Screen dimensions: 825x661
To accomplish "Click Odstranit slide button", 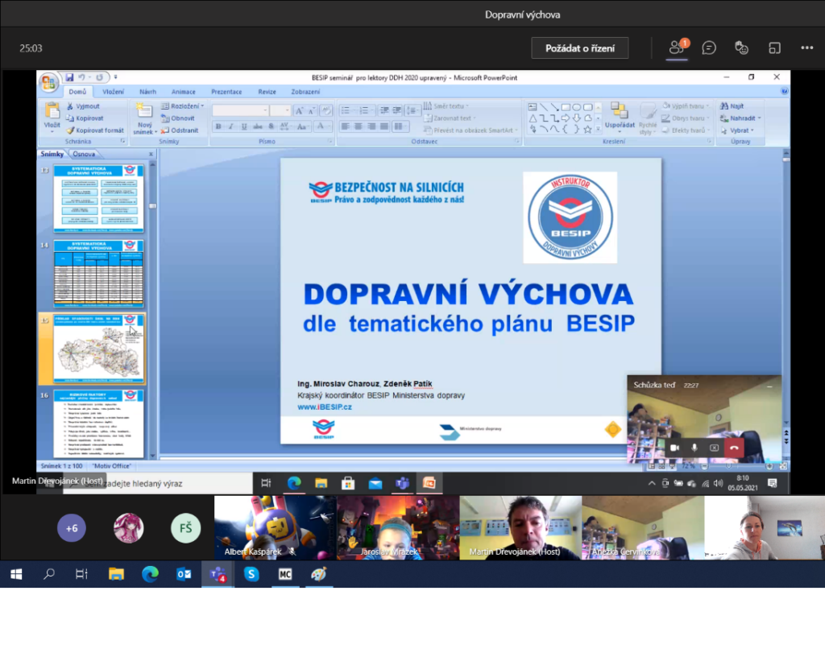I will 180,130.
